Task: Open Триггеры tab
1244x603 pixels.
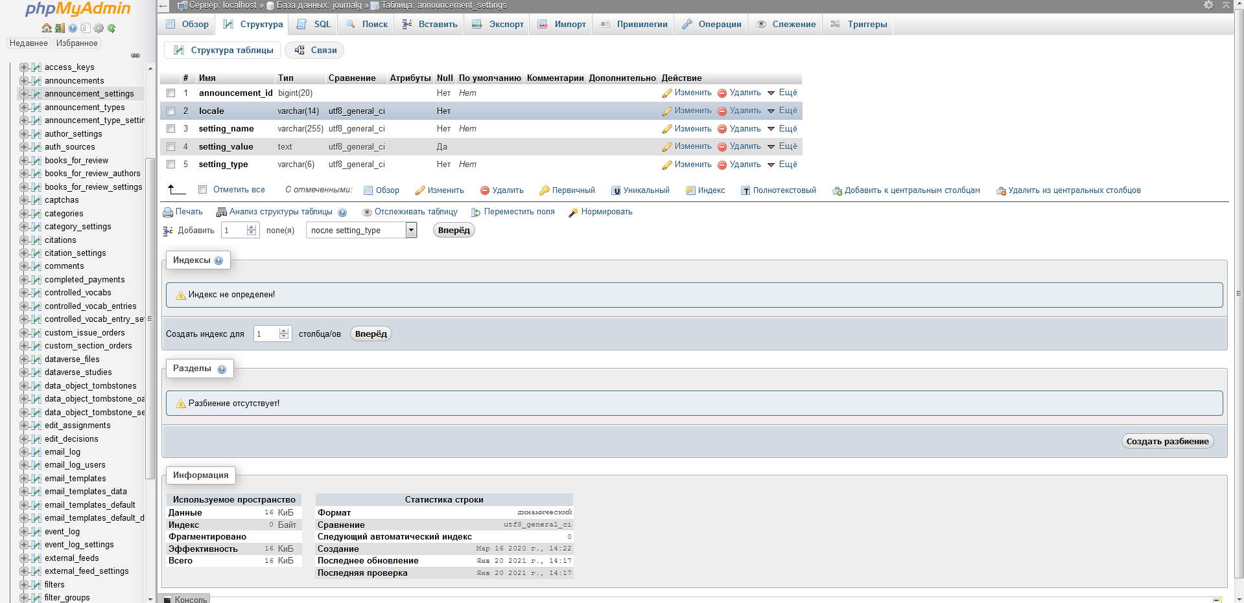Action: click(x=858, y=24)
